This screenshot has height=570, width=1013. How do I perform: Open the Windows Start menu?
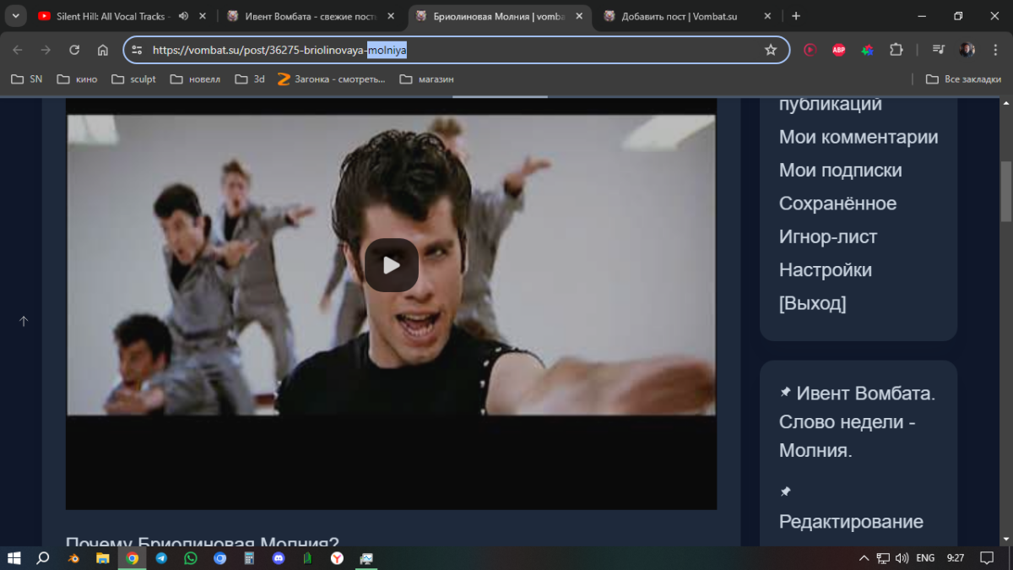click(x=14, y=558)
